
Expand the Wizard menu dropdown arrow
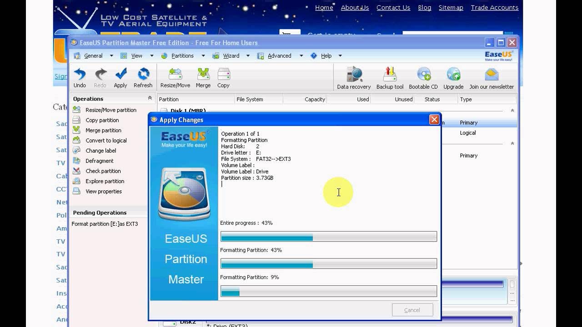tap(248, 56)
